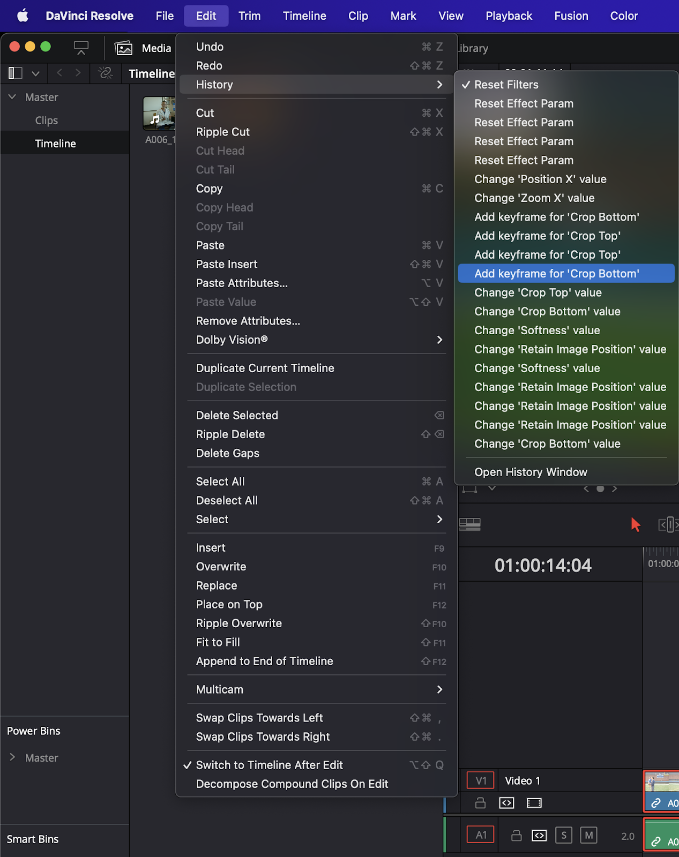Go forward with the right navigation arrow
Image resolution: width=679 pixels, height=857 pixels.
point(78,73)
